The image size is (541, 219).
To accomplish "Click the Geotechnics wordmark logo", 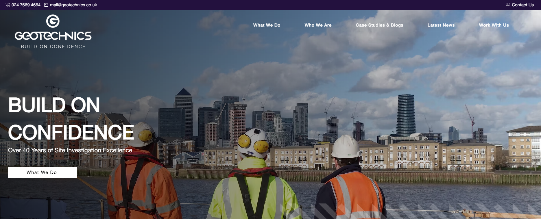I will tap(53, 36).
